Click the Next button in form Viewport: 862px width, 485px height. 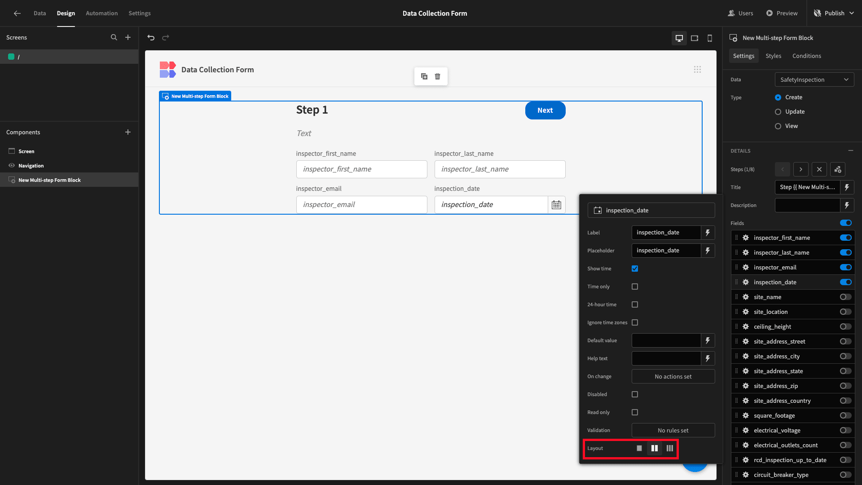(545, 110)
